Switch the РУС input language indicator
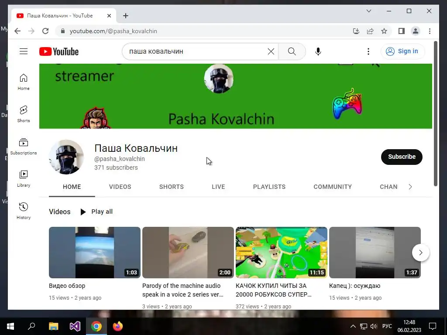 [387, 326]
